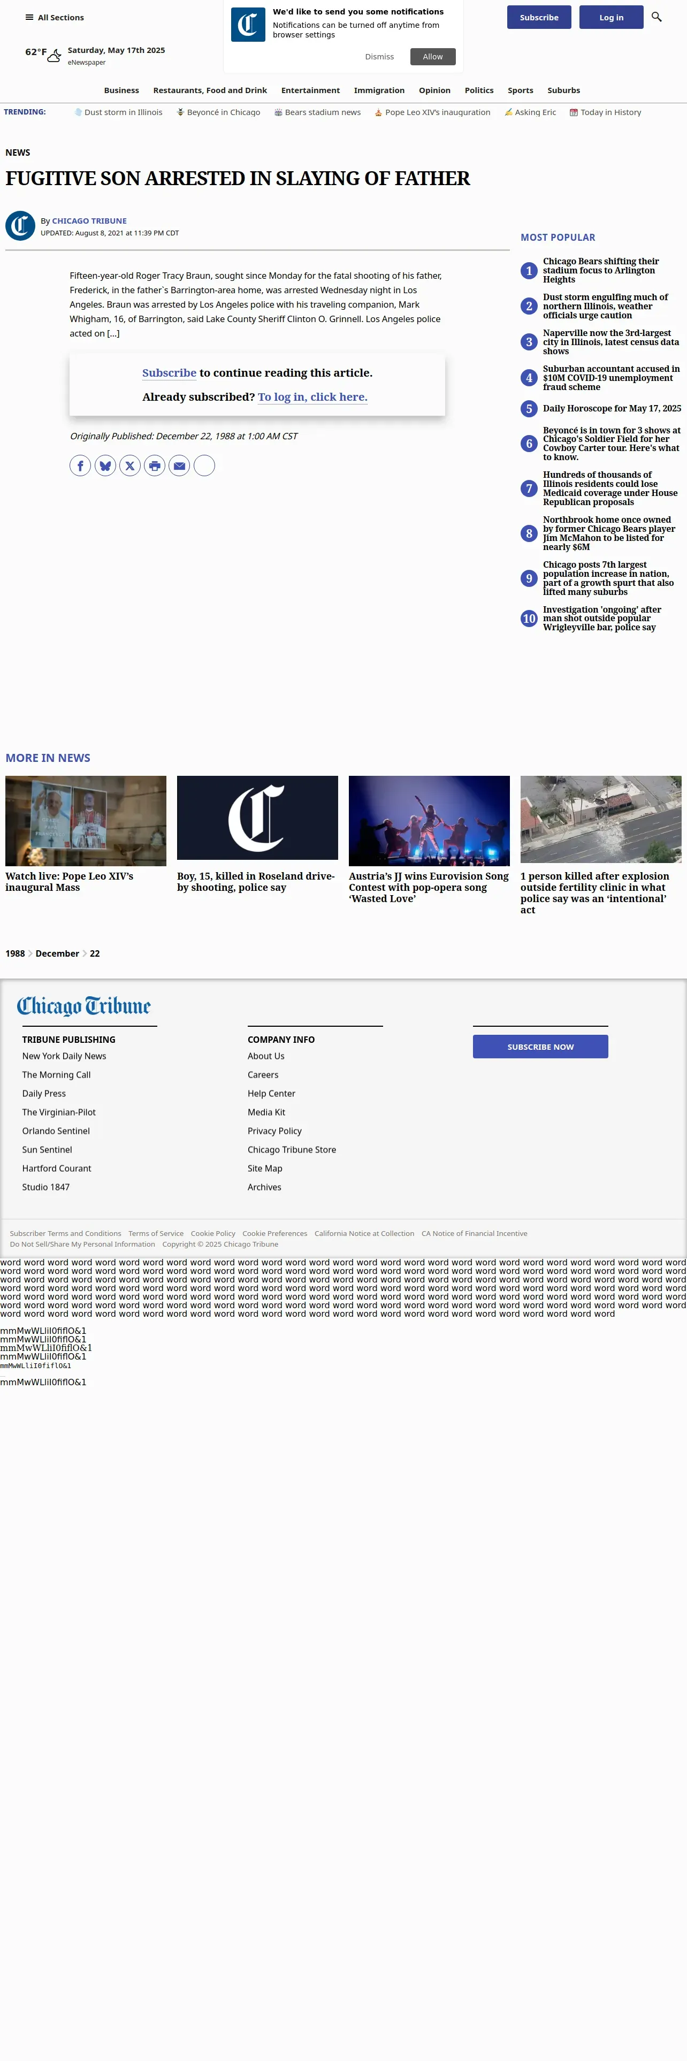Open The Morning Call footer link
This screenshot has height=2061, width=687.
(x=57, y=1075)
